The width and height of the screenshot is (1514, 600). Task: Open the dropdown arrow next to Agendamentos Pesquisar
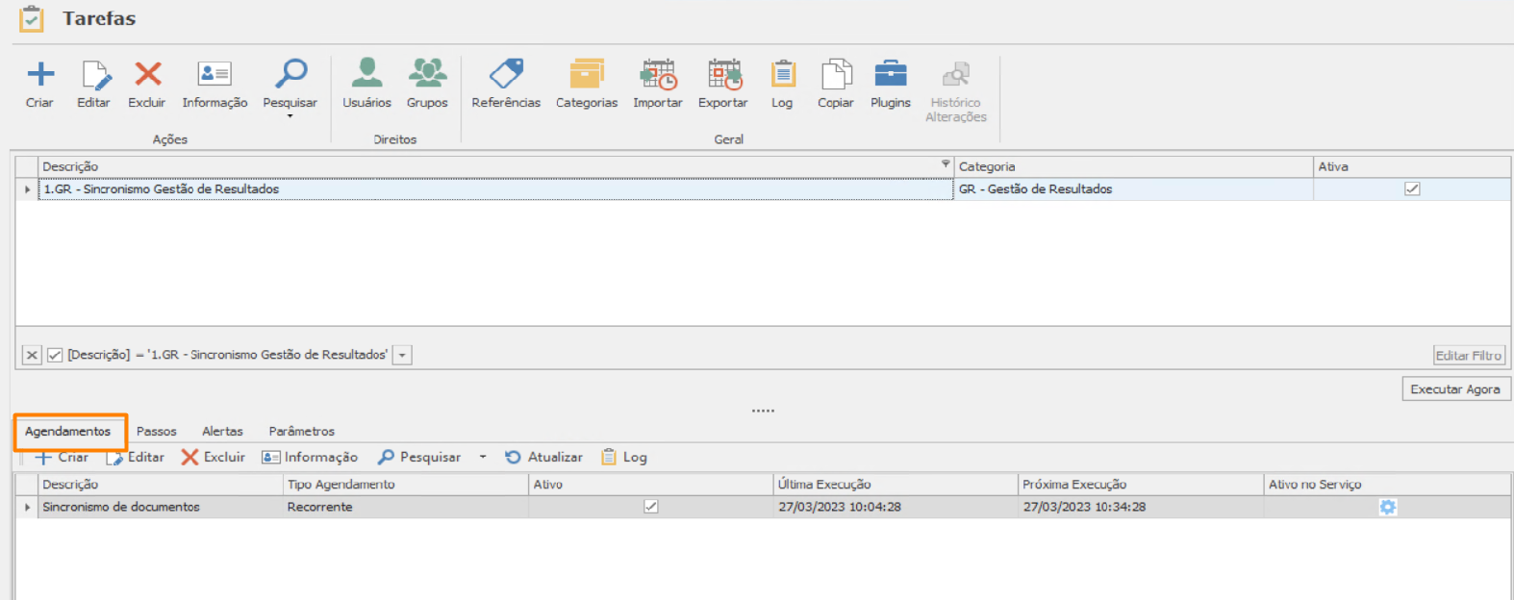point(483,458)
